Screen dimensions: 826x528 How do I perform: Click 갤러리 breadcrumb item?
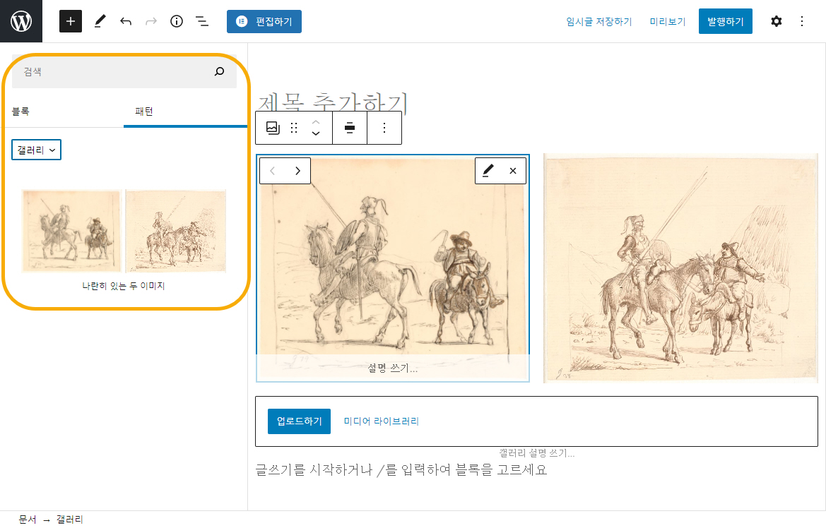click(69, 520)
